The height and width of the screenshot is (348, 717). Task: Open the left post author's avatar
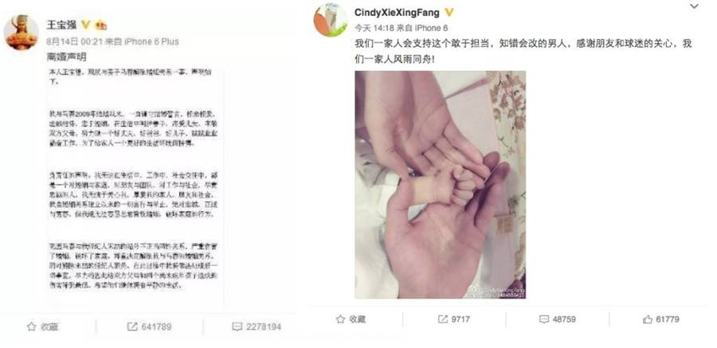(x=21, y=32)
